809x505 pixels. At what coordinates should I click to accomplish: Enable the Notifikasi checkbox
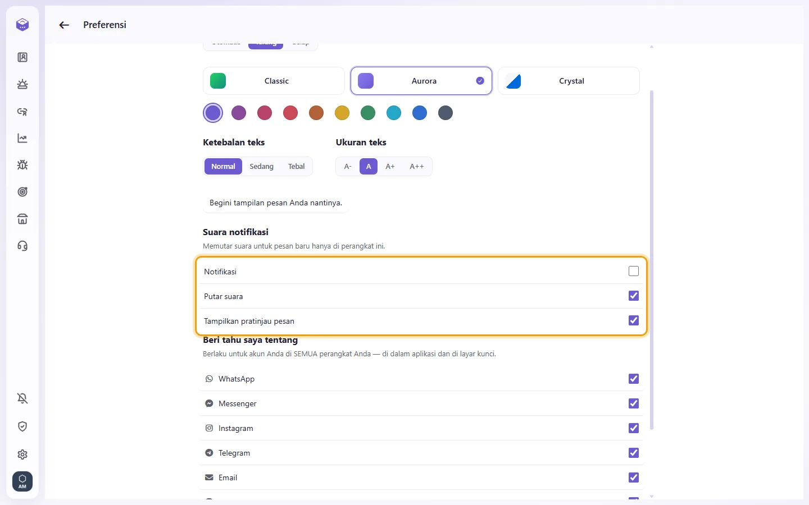point(634,271)
